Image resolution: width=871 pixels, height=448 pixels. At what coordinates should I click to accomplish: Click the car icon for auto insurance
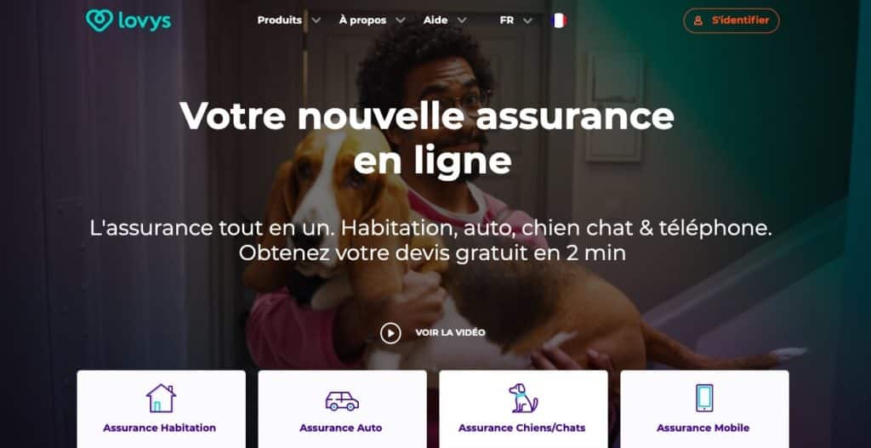342,400
